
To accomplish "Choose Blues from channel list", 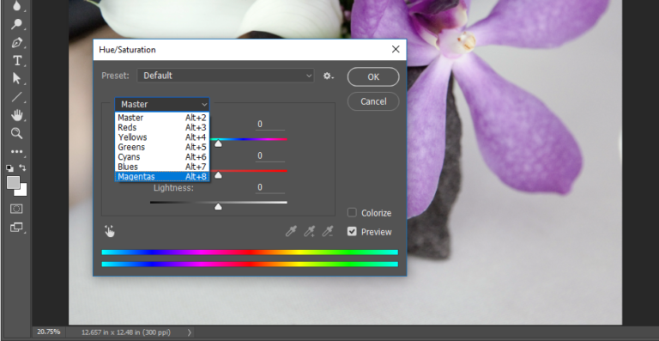I will (162, 167).
